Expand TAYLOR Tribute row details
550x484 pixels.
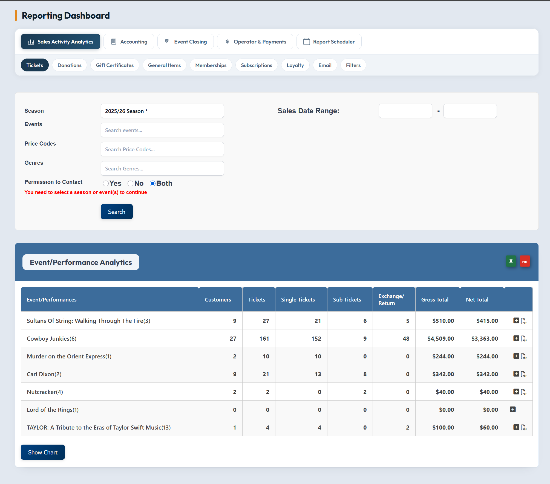point(516,427)
